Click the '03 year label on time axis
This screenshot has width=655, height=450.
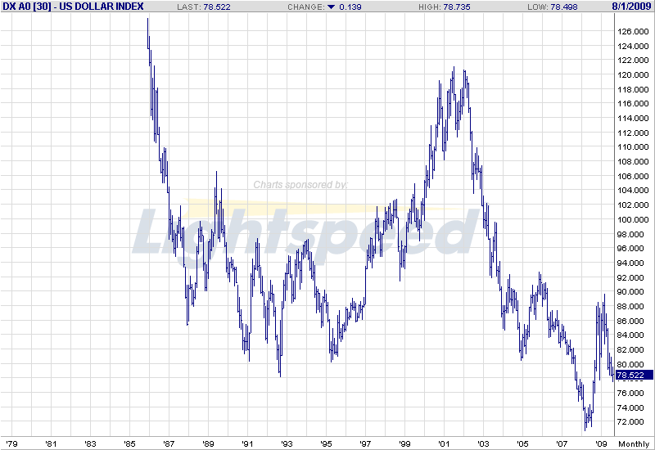pyautogui.click(x=483, y=443)
